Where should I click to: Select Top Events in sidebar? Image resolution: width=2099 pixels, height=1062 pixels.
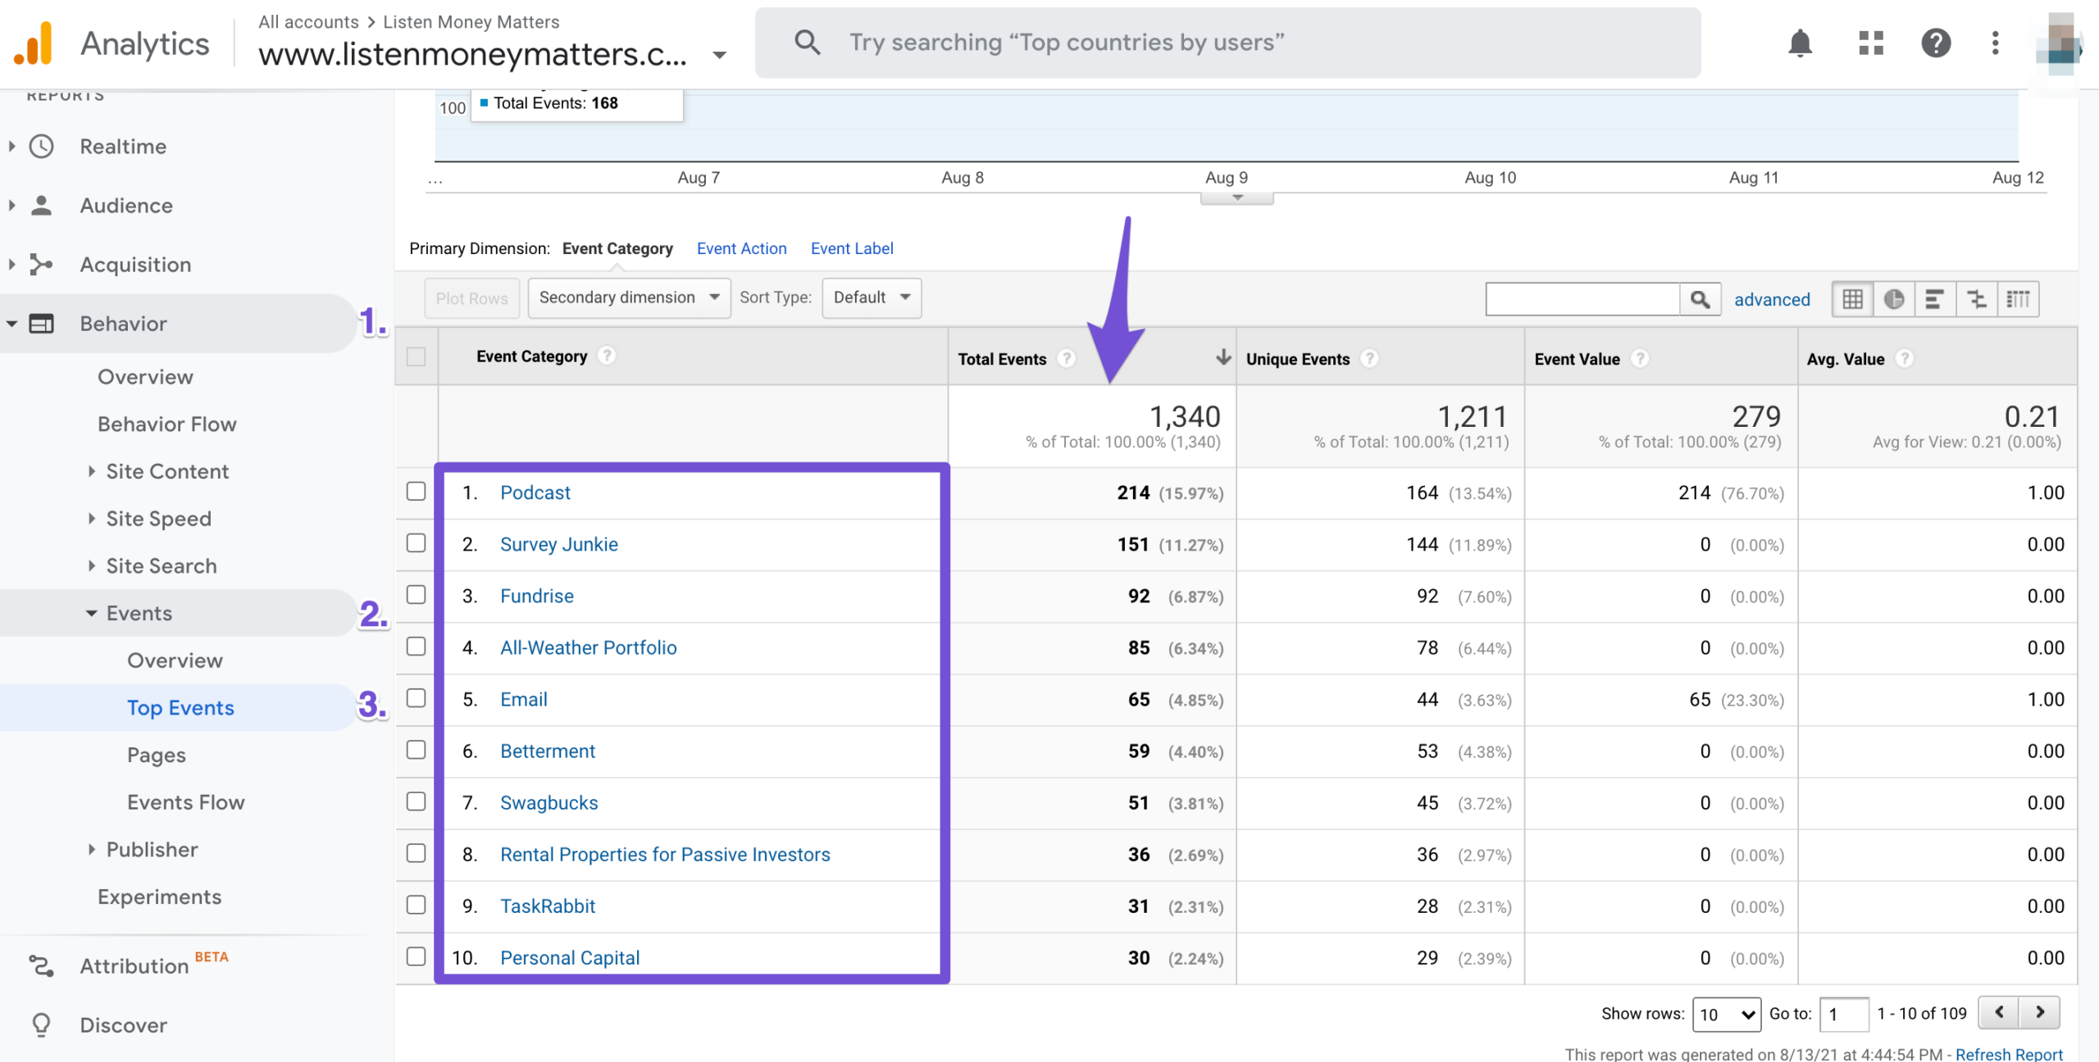180,708
